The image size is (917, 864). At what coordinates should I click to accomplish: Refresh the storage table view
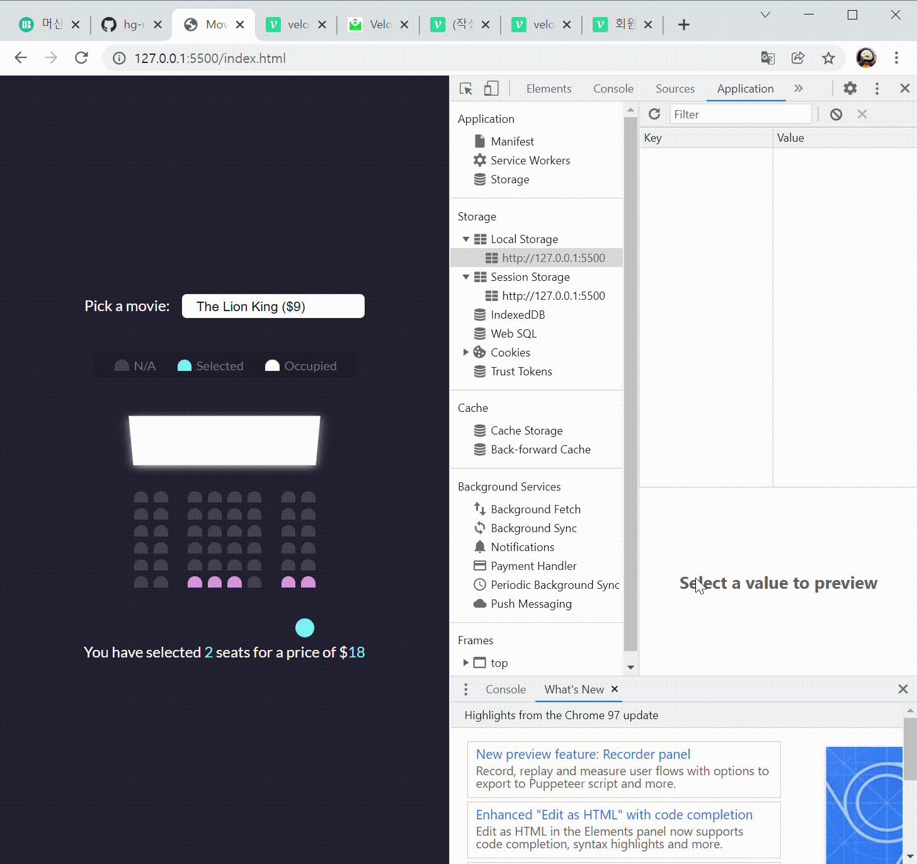tap(654, 114)
